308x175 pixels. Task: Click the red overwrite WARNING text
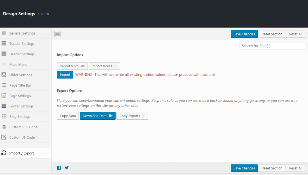click(145, 75)
